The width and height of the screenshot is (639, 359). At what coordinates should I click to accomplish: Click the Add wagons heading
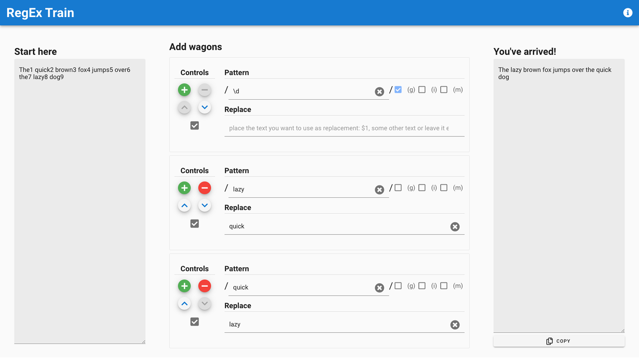[x=196, y=47]
